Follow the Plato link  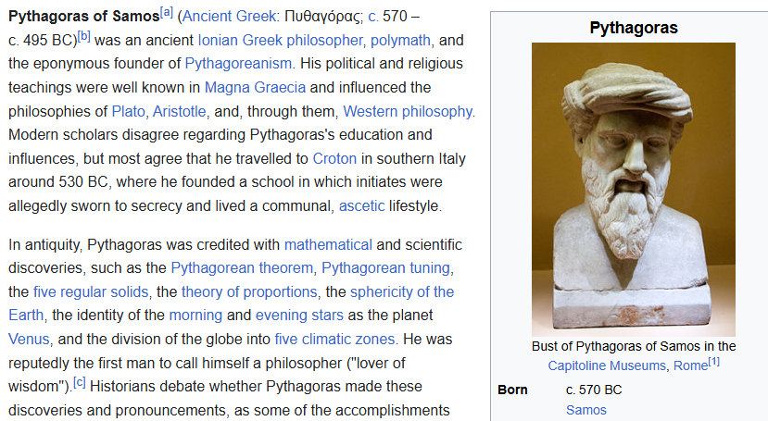click(x=129, y=111)
